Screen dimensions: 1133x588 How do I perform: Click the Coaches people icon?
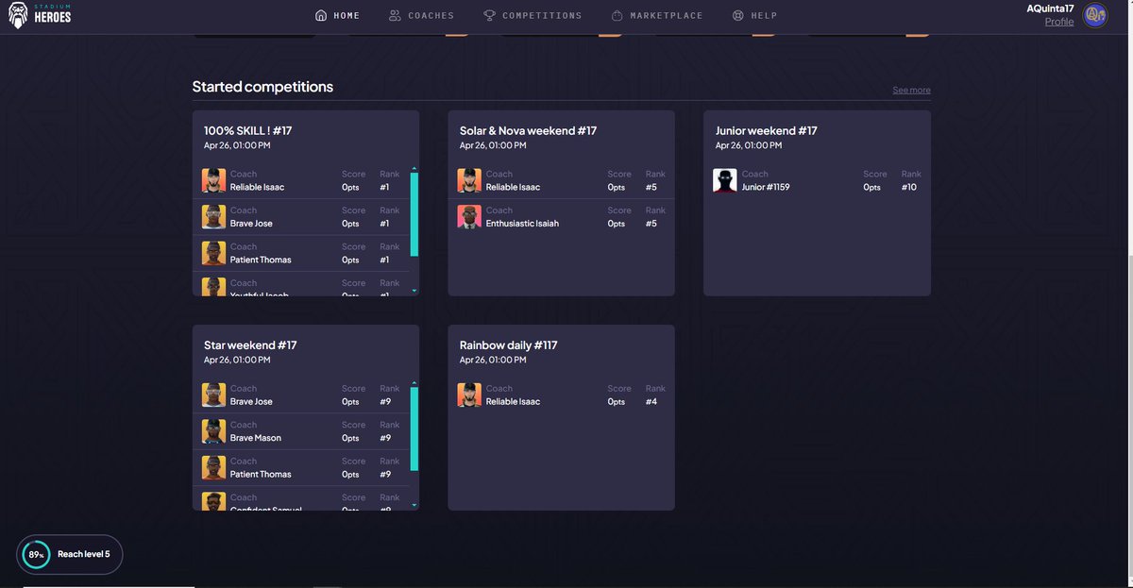(395, 16)
